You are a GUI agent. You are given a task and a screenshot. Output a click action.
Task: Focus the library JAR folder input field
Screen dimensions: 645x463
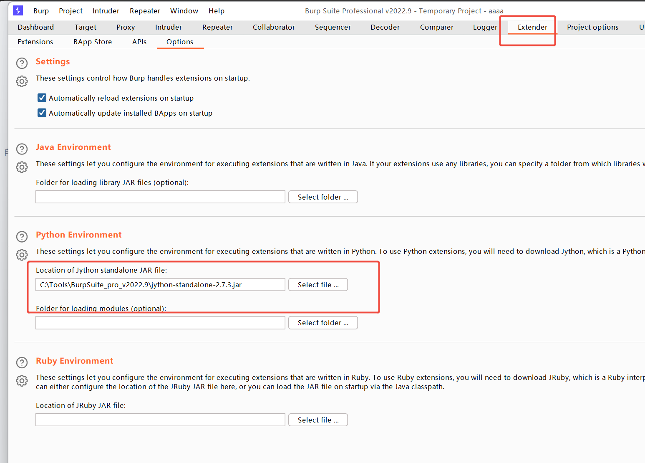pos(160,197)
